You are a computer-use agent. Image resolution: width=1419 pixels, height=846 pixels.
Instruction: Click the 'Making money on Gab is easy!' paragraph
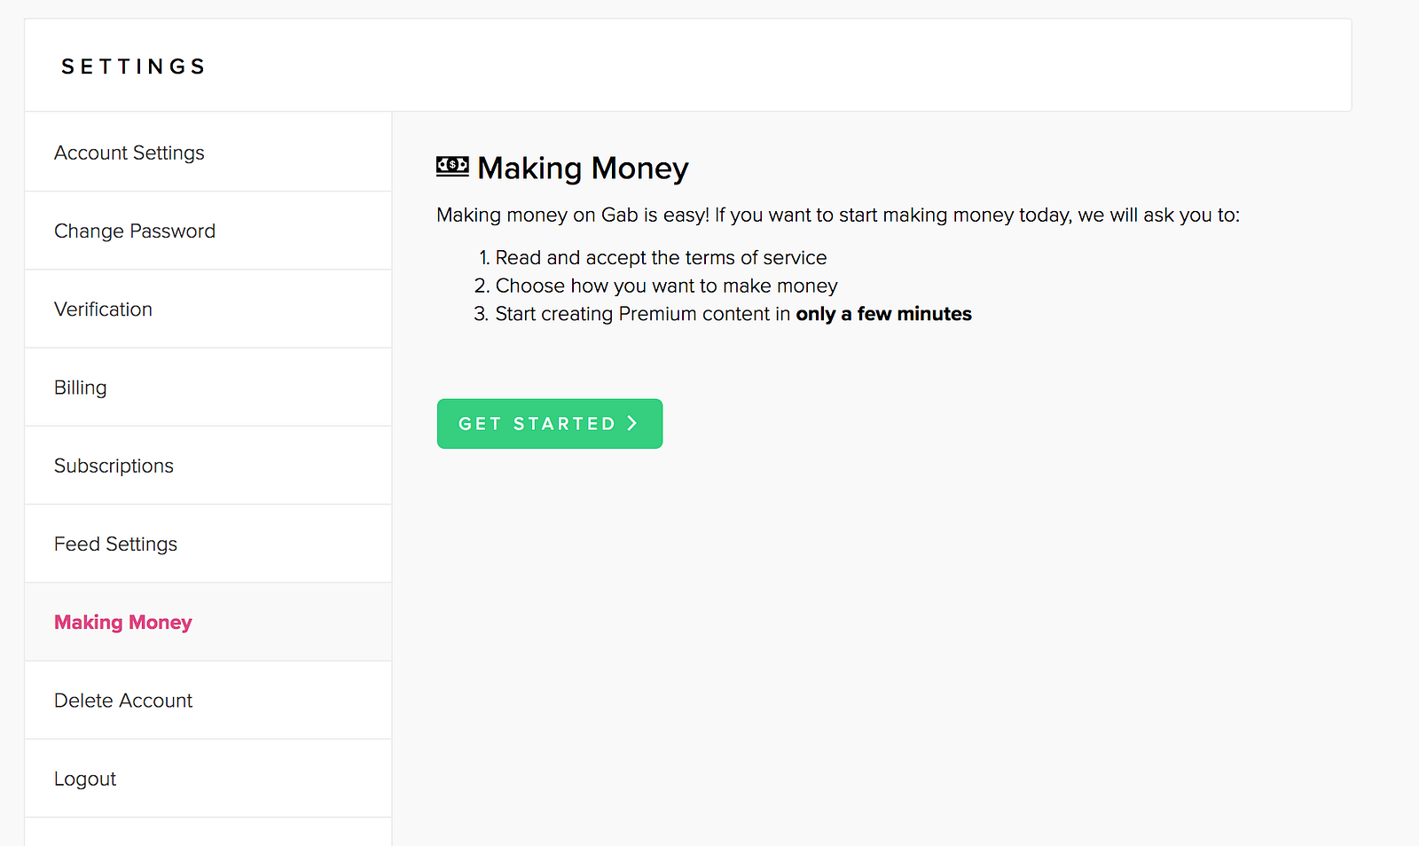click(x=838, y=215)
